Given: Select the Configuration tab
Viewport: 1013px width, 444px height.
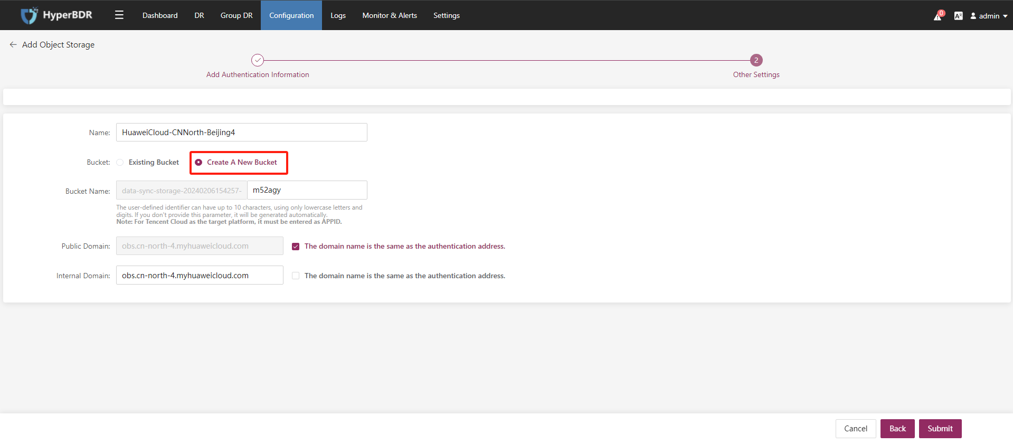Looking at the screenshot, I should (291, 15).
